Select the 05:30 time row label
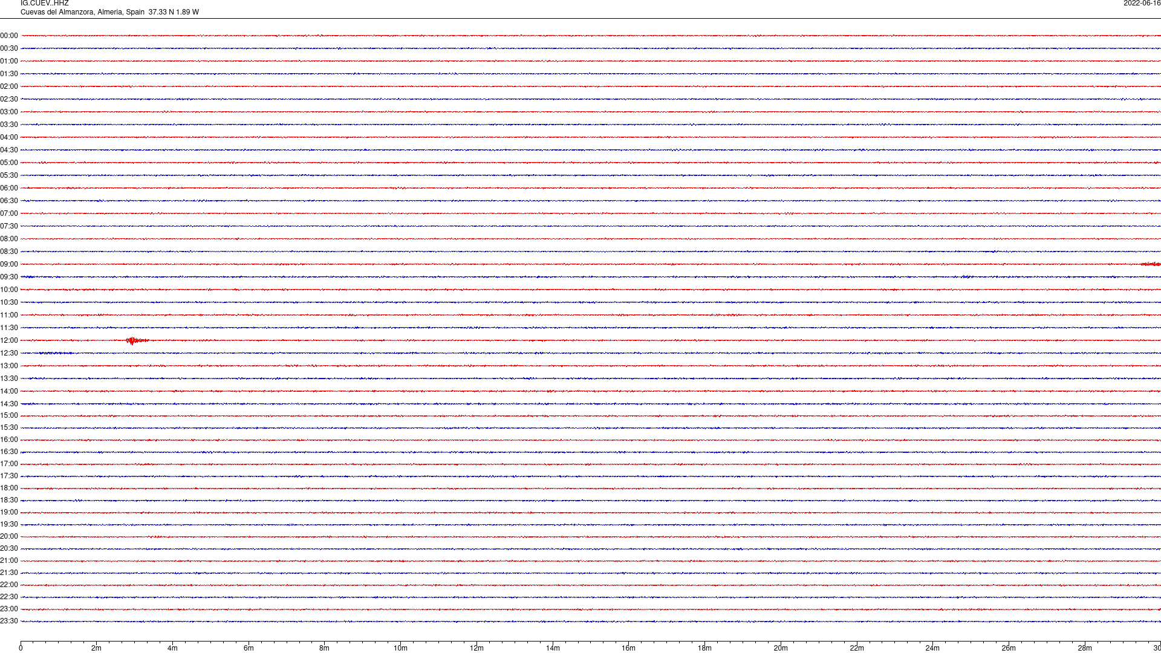Viewport: 1161px width, 653px height. pyautogui.click(x=9, y=175)
